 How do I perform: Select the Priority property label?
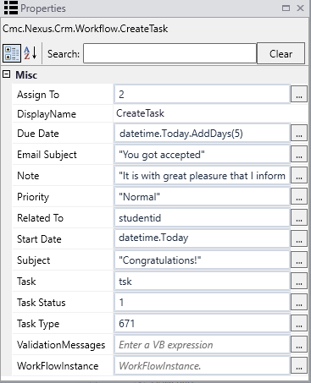pyautogui.click(x=33, y=197)
